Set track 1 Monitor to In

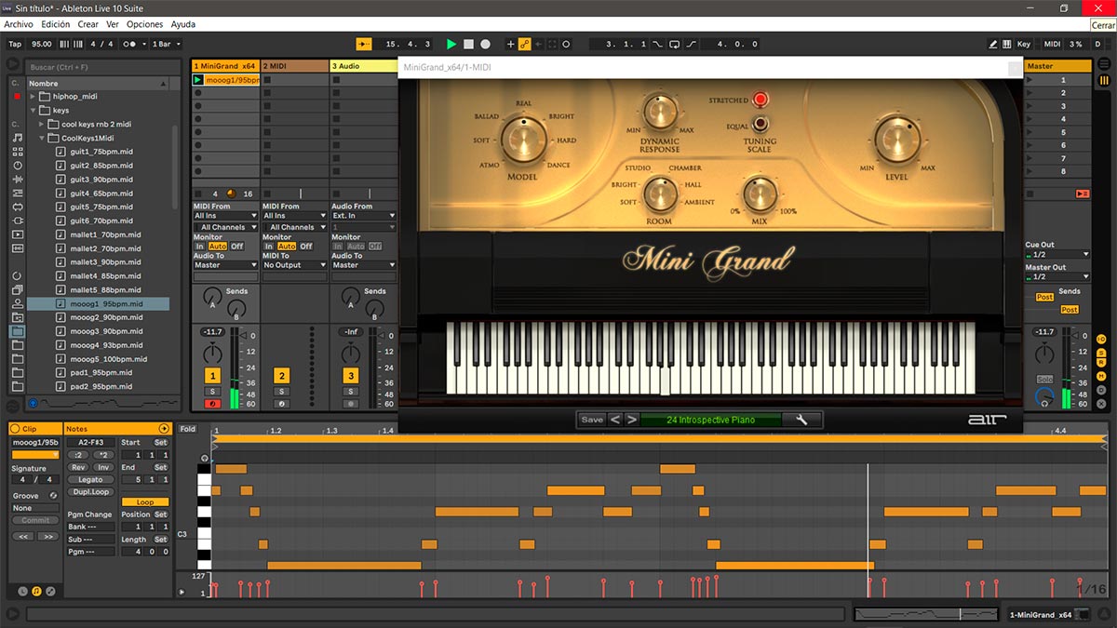click(x=199, y=247)
